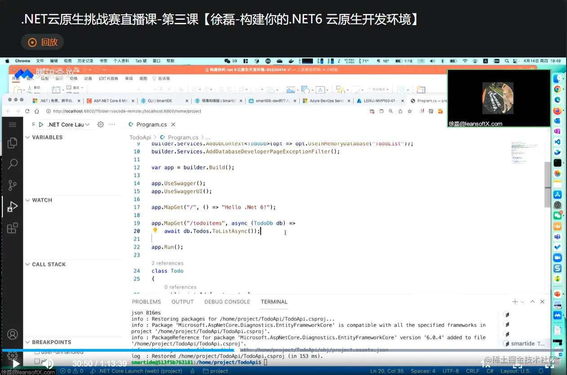Open the terminal launch profile dropdown arrow
This screenshot has width=567, height=375.
point(522,302)
